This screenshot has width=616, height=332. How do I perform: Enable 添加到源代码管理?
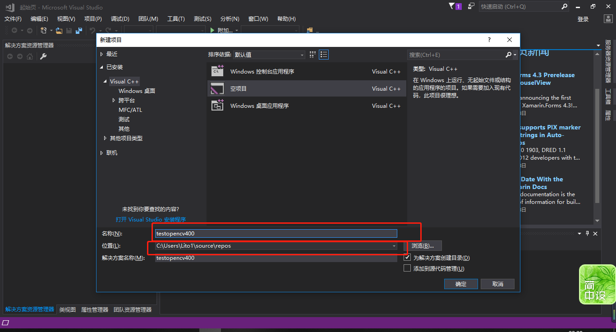[406, 267]
